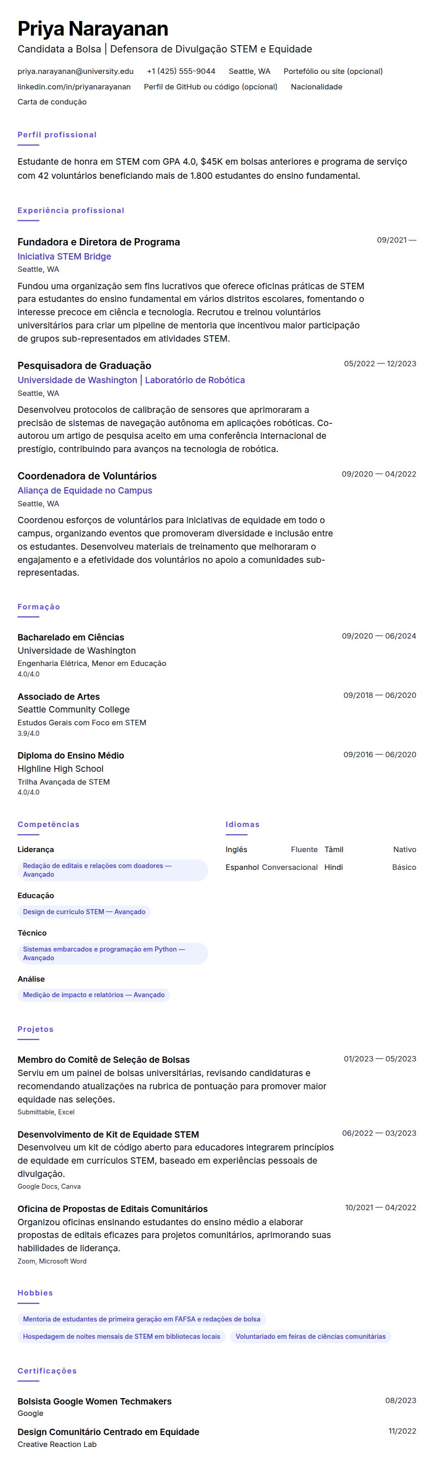
Task: Click the Submittable, Excel tools line
Action: coord(46,1112)
